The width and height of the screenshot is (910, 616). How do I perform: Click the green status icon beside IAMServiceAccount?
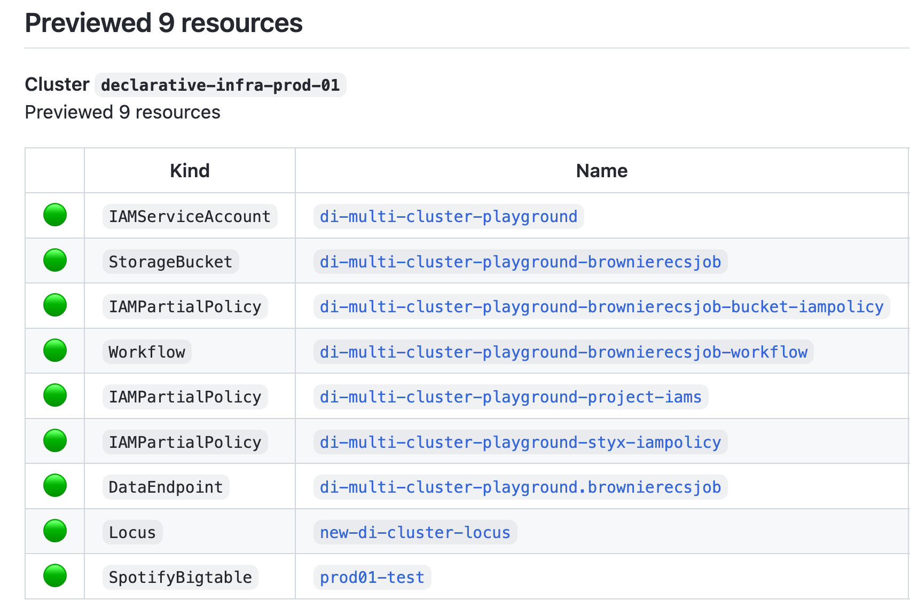pos(55,215)
